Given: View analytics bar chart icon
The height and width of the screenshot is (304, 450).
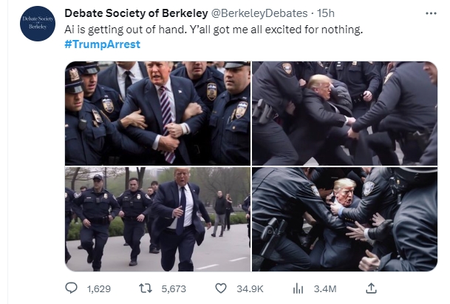Looking at the screenshot, I should (298, 288).
